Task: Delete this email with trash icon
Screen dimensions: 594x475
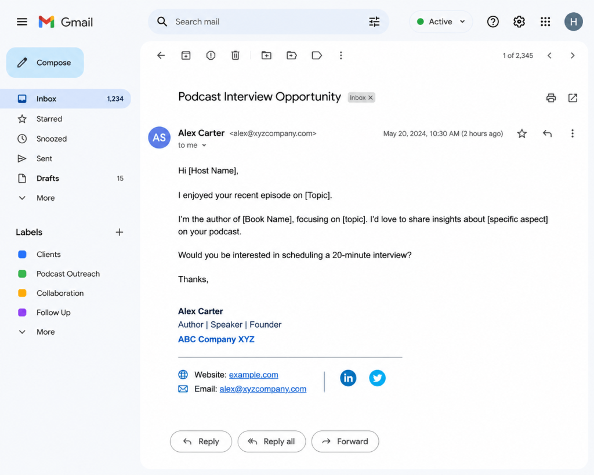Action: point(236,55)
